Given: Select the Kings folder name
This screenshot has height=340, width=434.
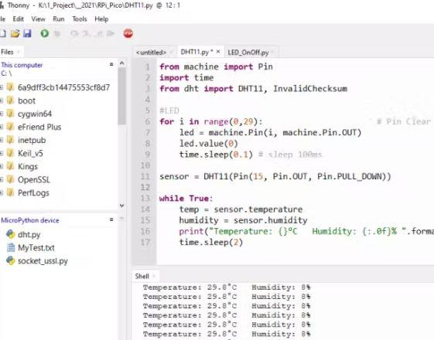Looking at the screenshot, I should pos(28,166).
